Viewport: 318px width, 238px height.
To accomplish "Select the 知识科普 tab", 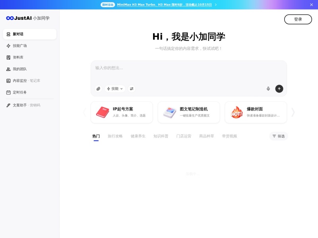I will [x=161, y=136].
